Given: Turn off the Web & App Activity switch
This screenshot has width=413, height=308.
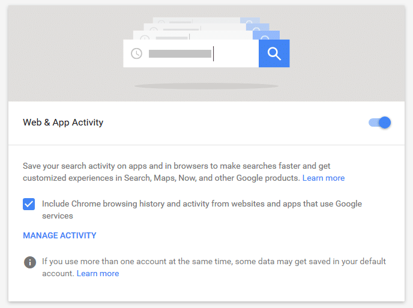Looking at the screenshot, I should point(379,122).
